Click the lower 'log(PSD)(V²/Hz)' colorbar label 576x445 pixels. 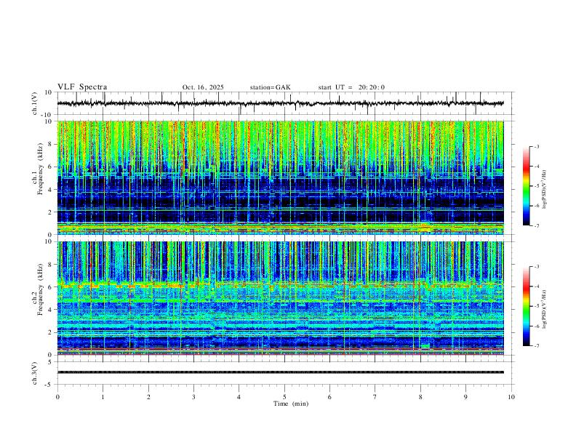click(x=545, y=309)
